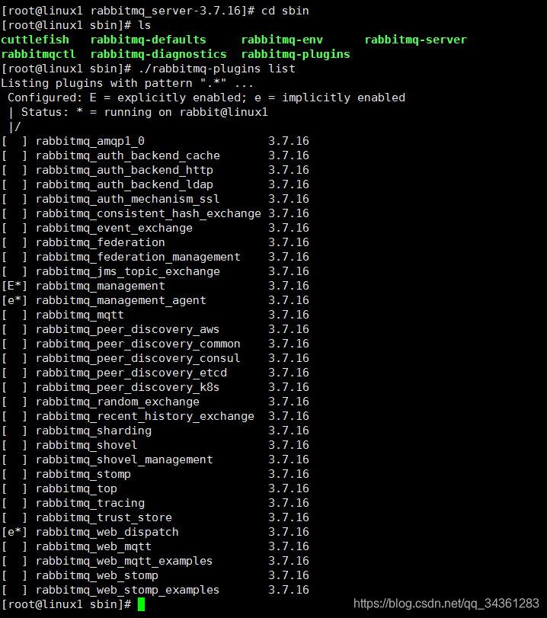The height and width of the screenshot is (618, 547).
Task: Click the rabbitmq_management plugin name
Action: coord(100,287)
